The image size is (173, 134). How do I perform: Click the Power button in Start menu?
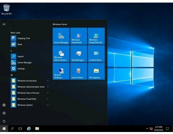tap(4, 121)
